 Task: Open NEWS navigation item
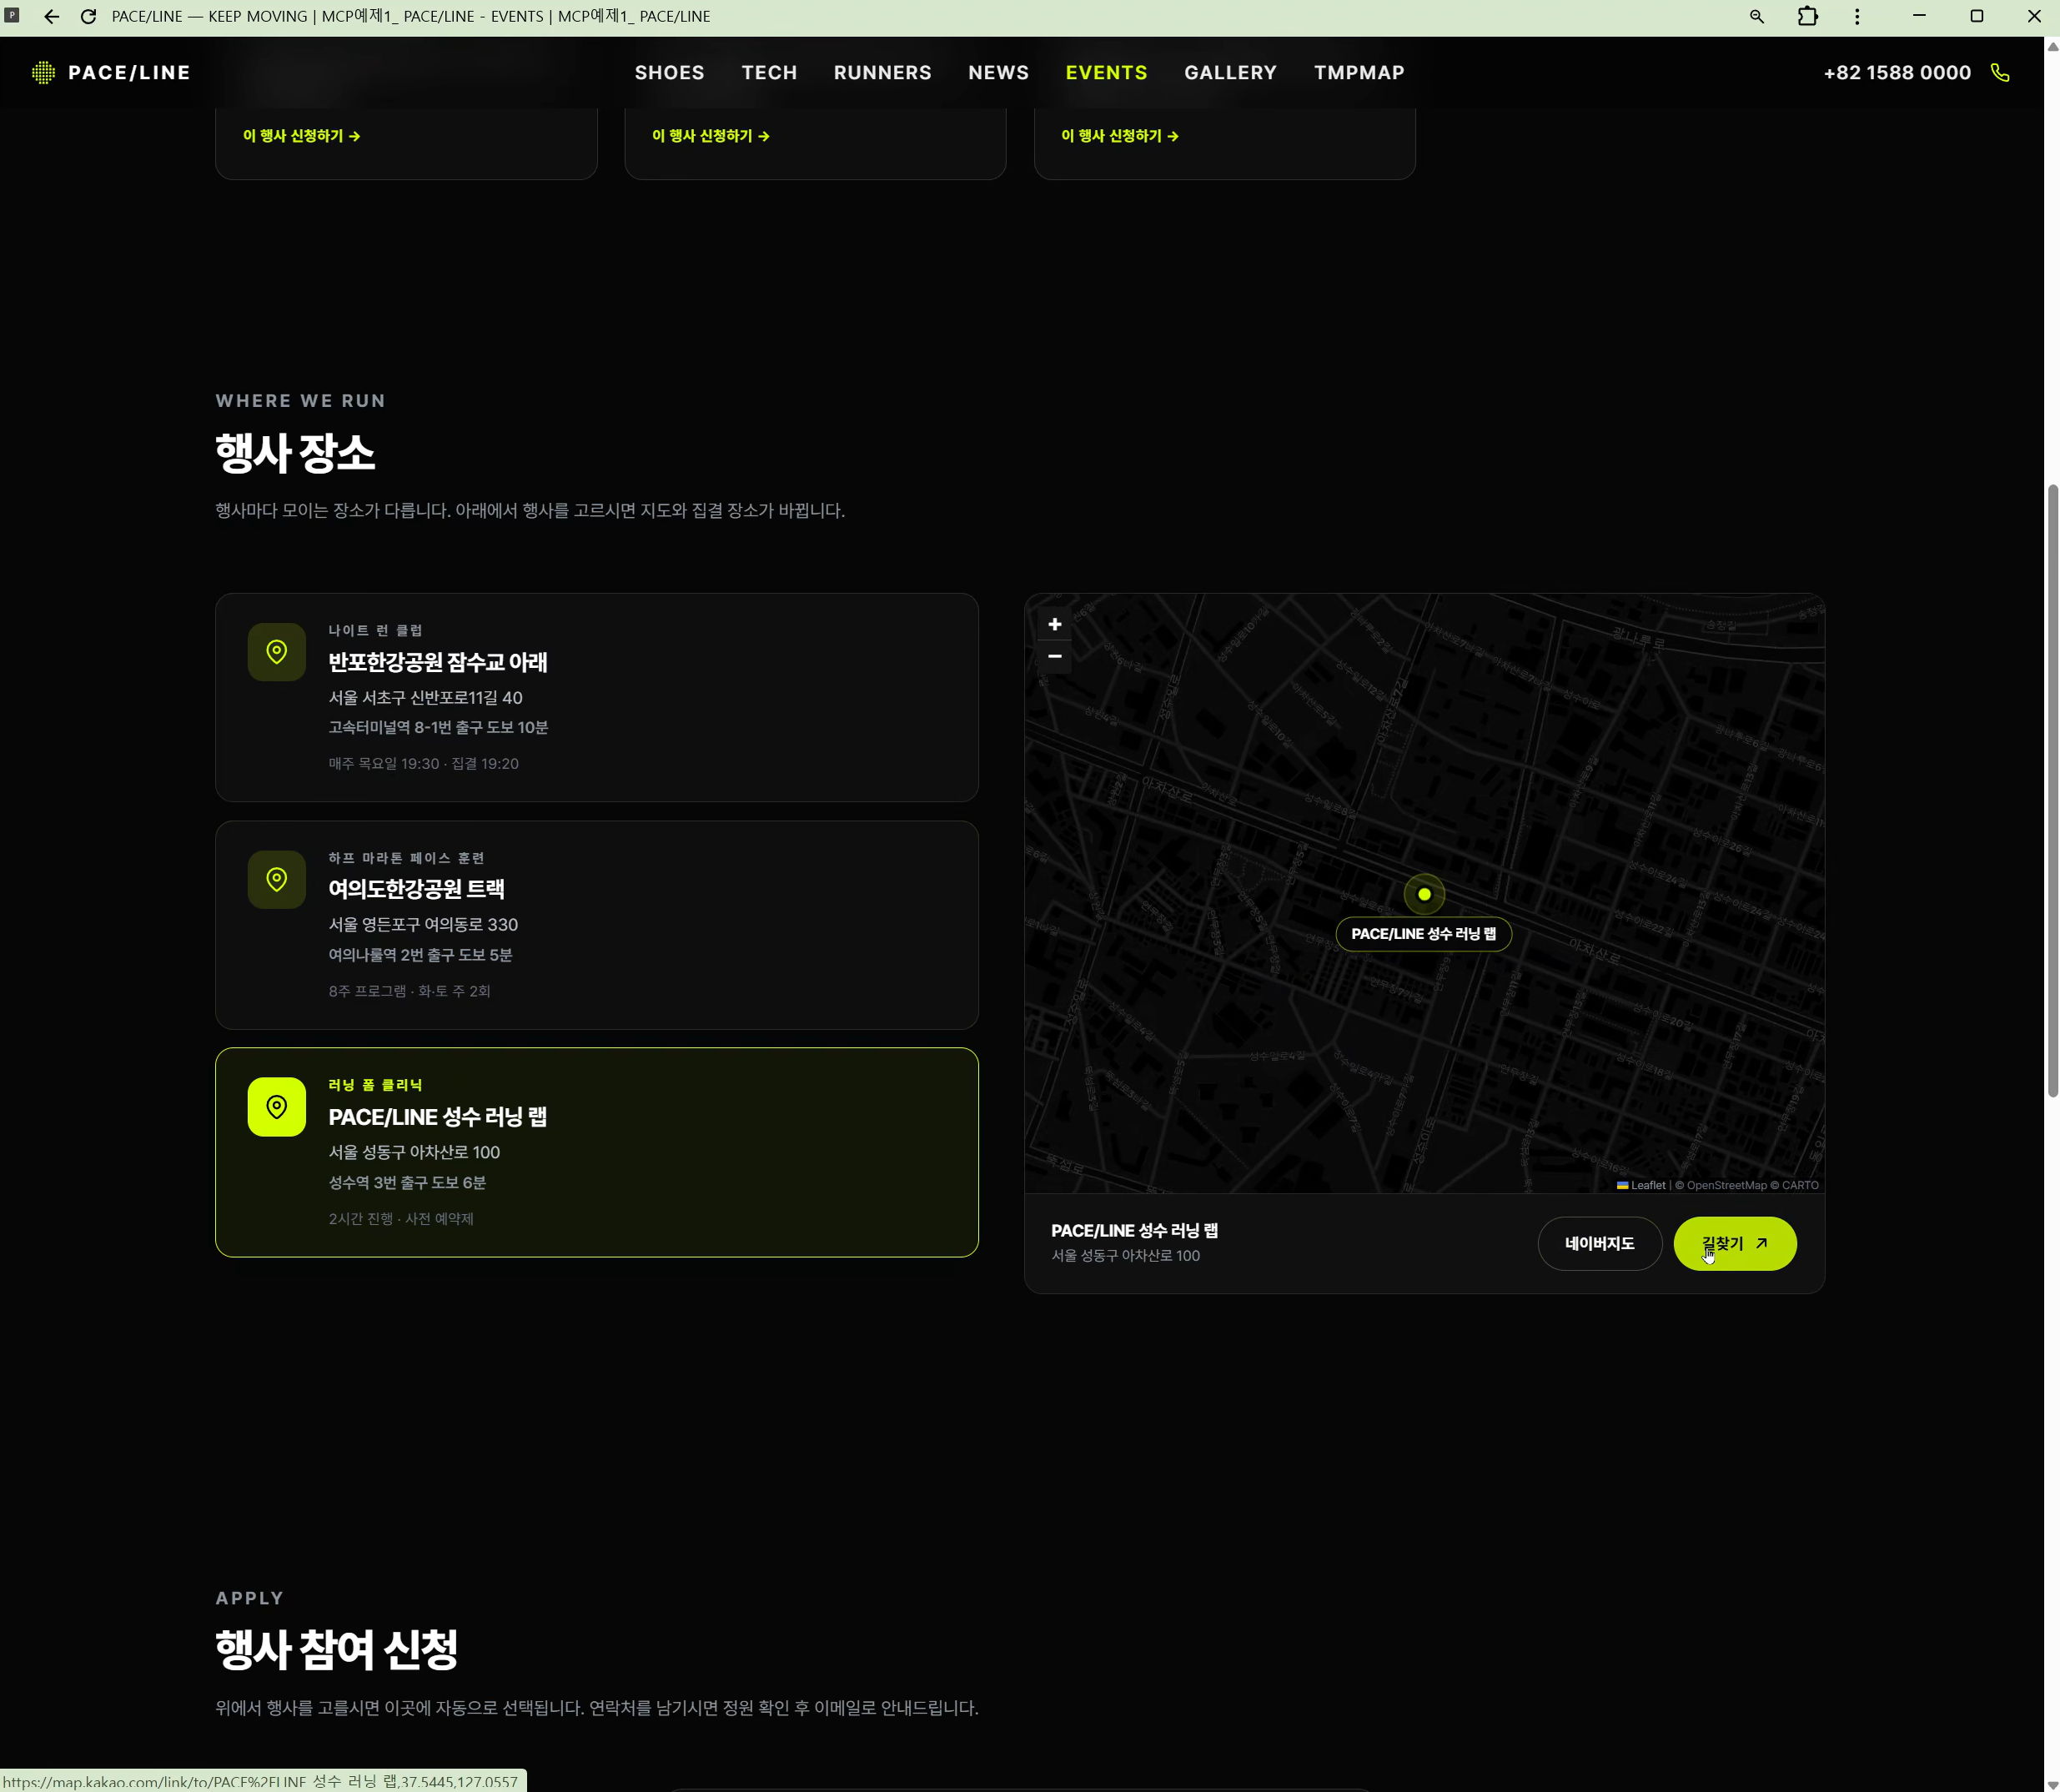[998, 72]
